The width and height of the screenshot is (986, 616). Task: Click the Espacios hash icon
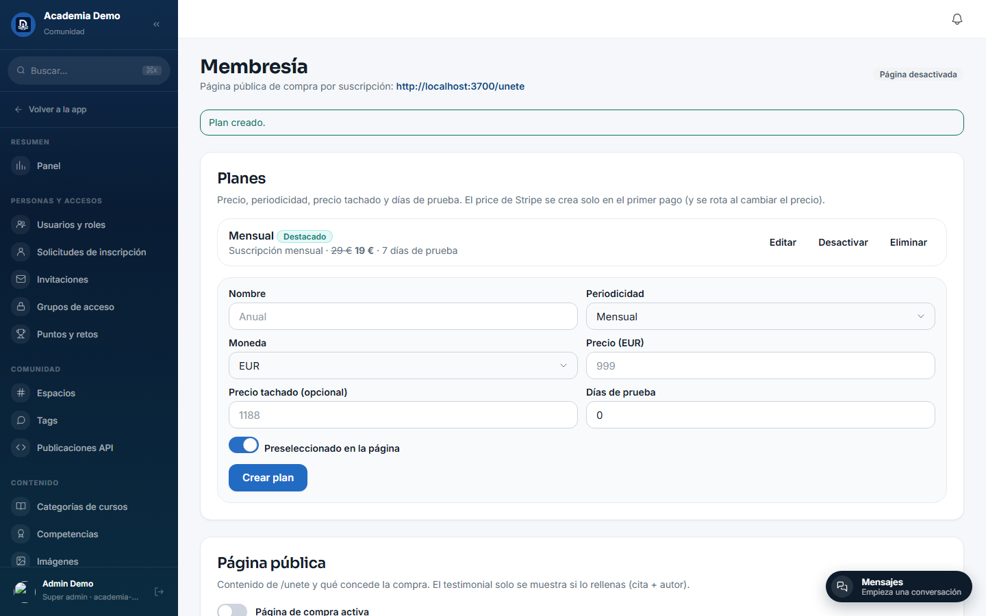point(21,393)
